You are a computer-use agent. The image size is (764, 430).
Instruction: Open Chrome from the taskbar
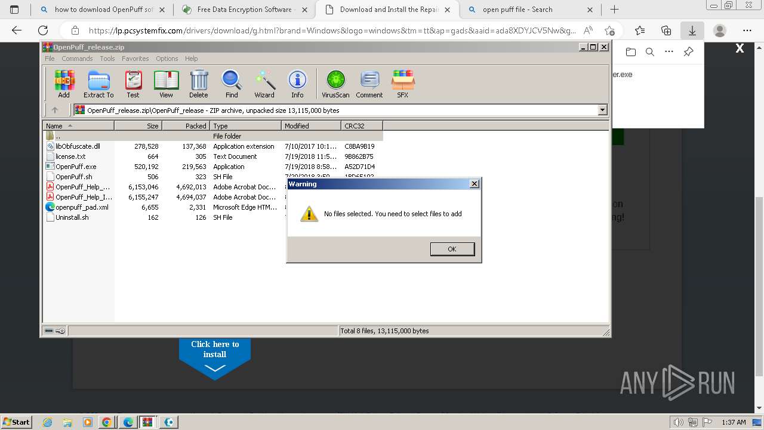pyautogui.click(x=107, y=422)
